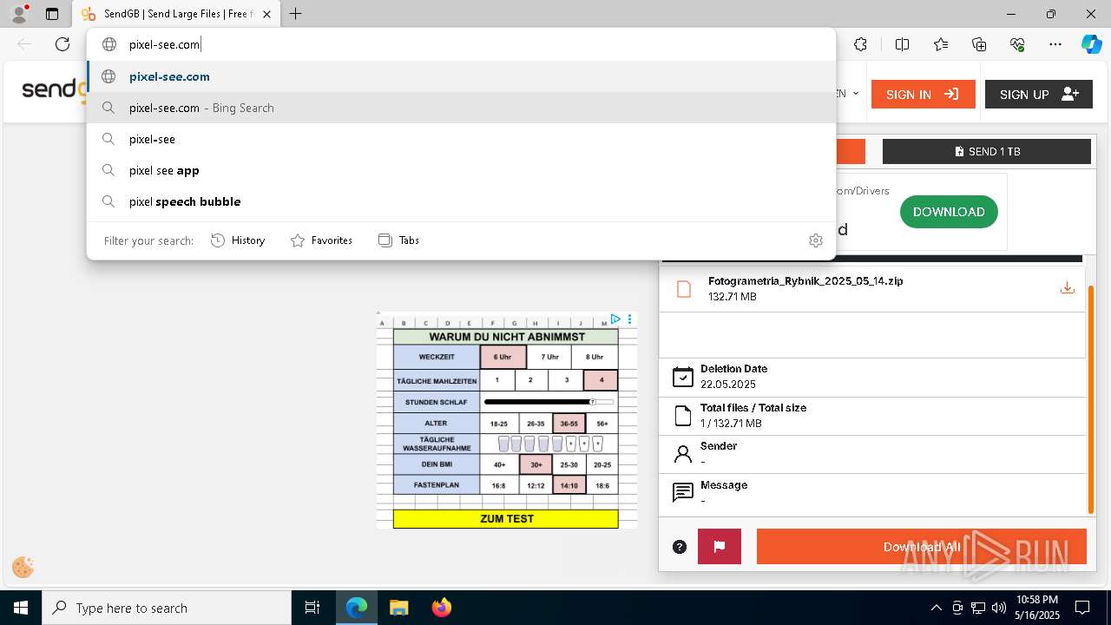This screenshot has height=625, width=1111.
Task: Click the Deletion Date calendar icon
Action: pos(683,377)
